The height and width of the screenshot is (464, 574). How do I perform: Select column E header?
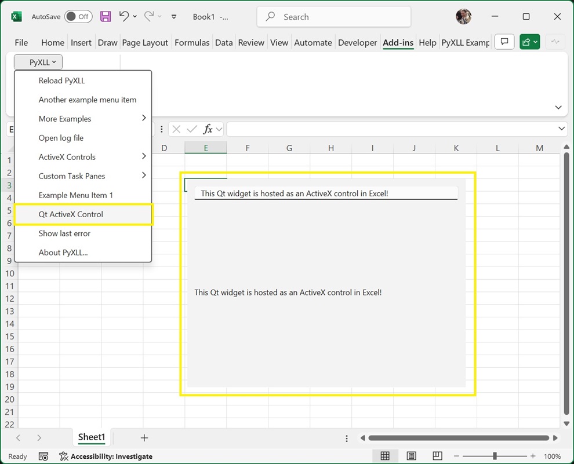tap(206, 148)
